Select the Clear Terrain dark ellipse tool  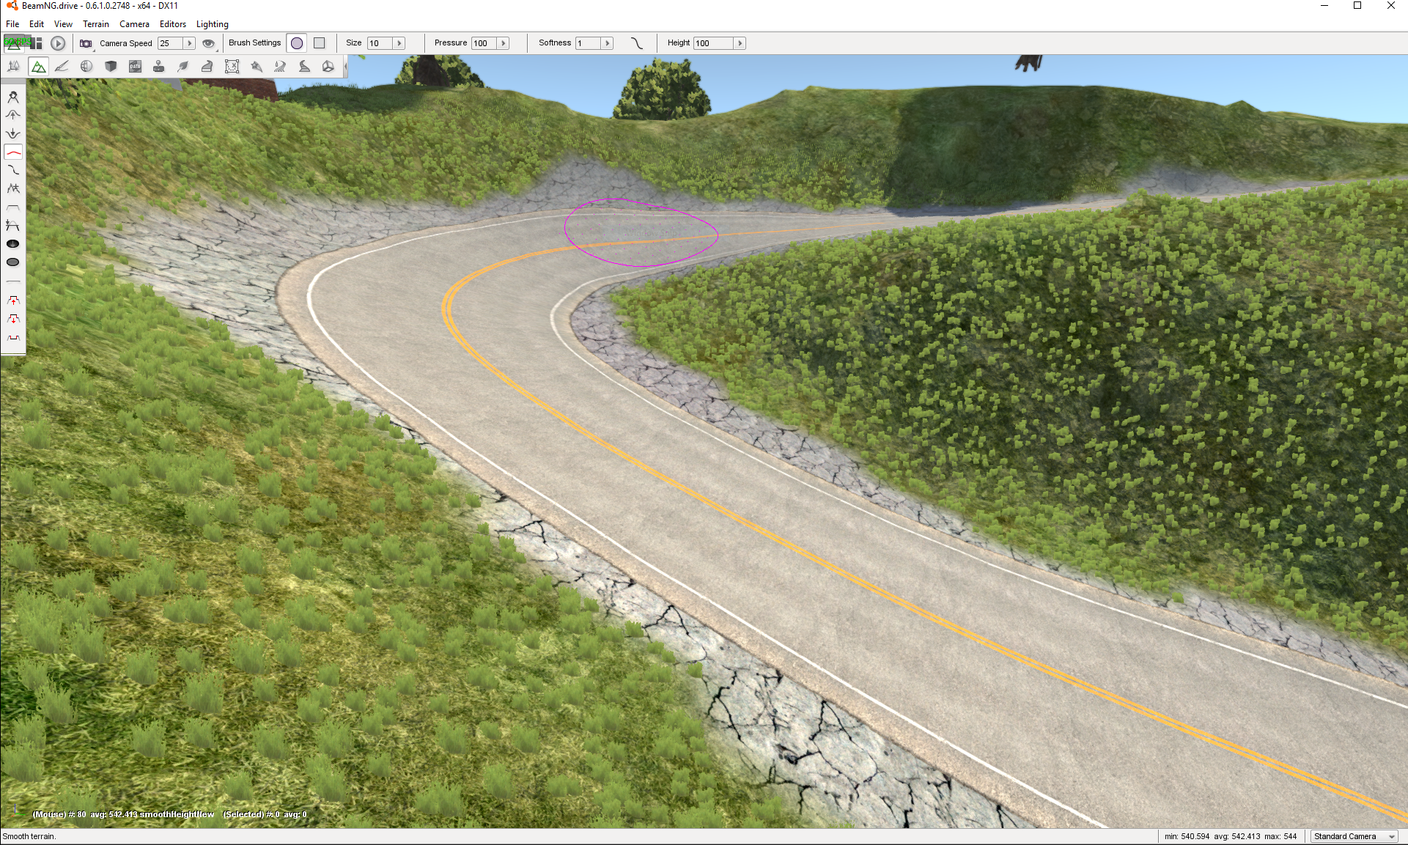click(x=13, y=244)
